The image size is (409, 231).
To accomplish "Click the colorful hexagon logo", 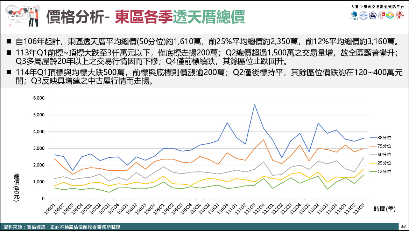I will 390,16.
